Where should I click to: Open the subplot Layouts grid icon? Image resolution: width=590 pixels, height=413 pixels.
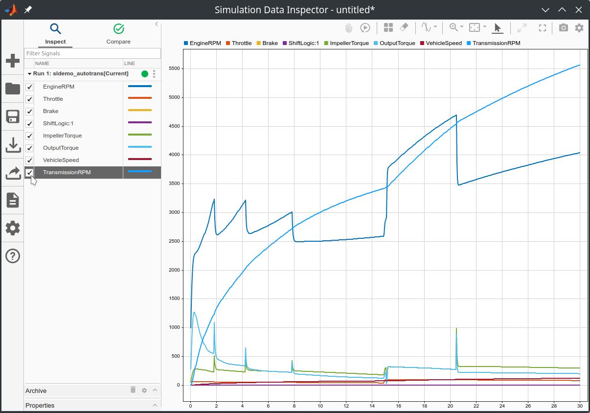(x=388, y=28)
